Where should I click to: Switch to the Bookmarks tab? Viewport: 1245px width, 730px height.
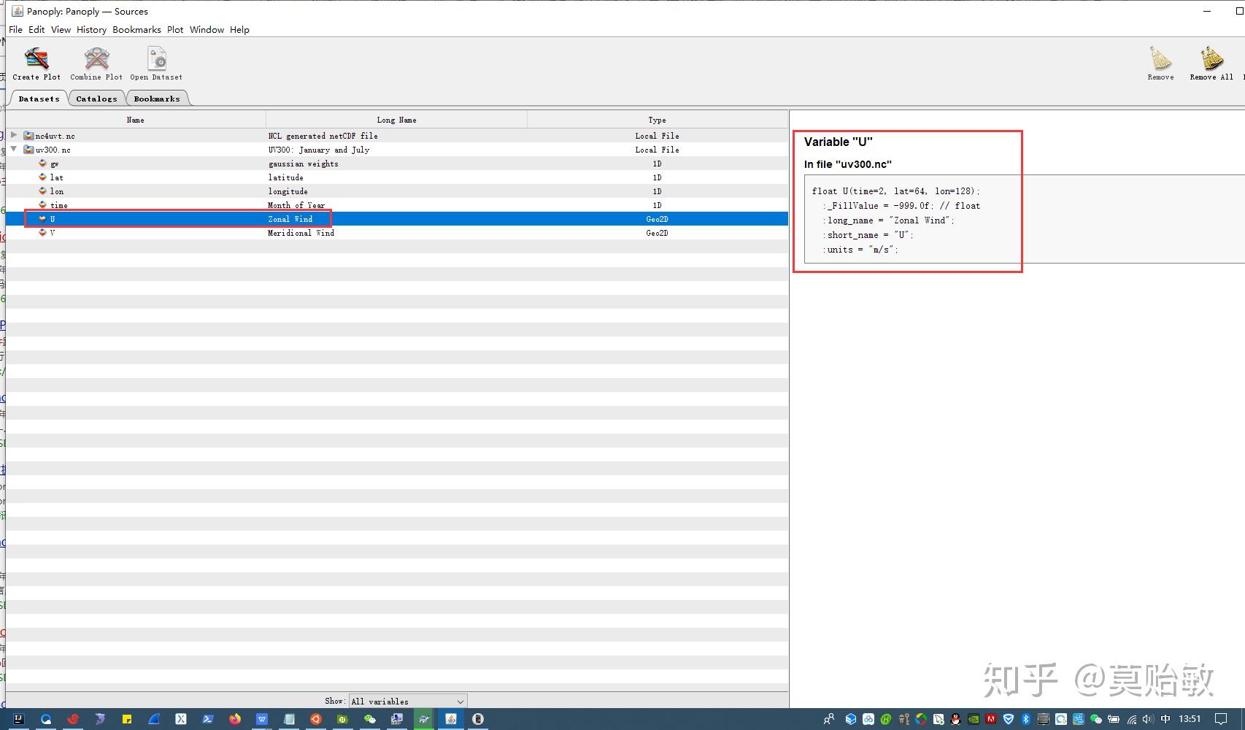[157, 98]
